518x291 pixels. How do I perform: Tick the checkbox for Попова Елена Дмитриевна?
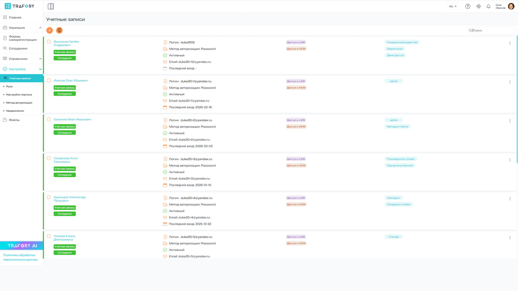pyautogui.click(x=49, y=236)
